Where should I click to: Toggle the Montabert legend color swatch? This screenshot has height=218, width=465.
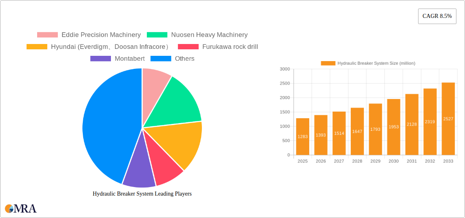tap(100, 59)
